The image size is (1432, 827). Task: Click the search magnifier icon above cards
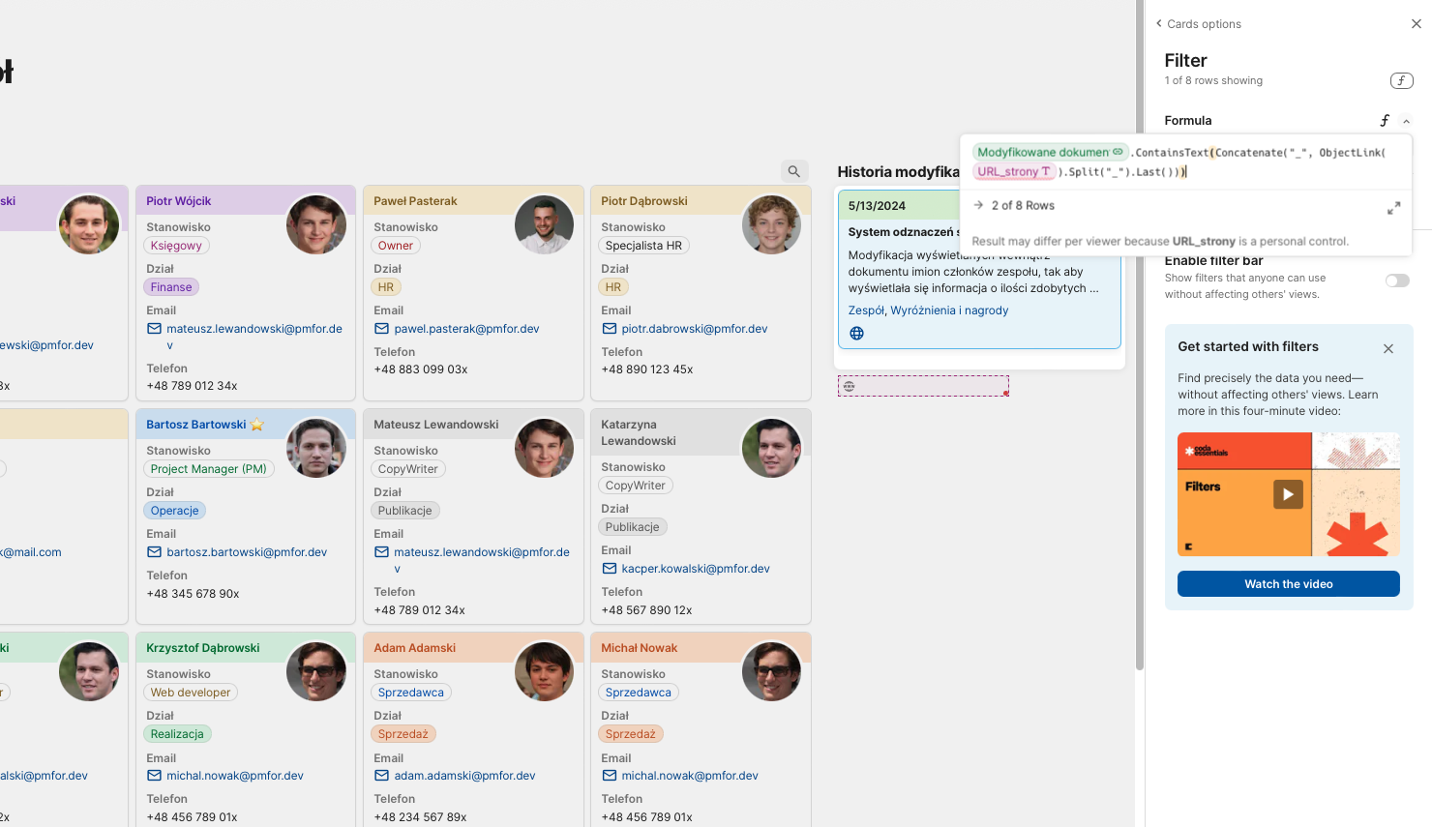pyautogui.click(x=793, y=171)
